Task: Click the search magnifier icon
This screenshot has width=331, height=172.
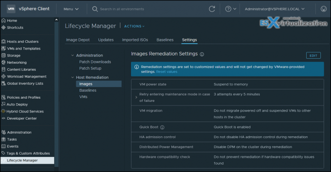Action: [x=95, y=9]
